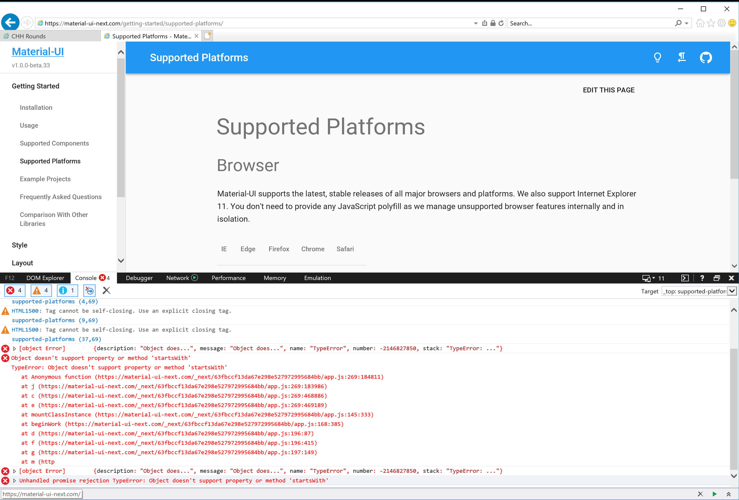Refresh the page using the reload icon

click(x=501, y=23)
